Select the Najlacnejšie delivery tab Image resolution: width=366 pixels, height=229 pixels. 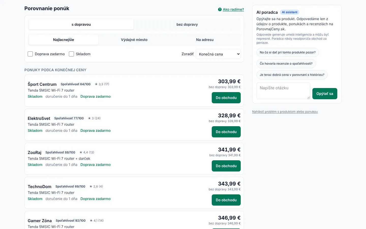point(64,40)
